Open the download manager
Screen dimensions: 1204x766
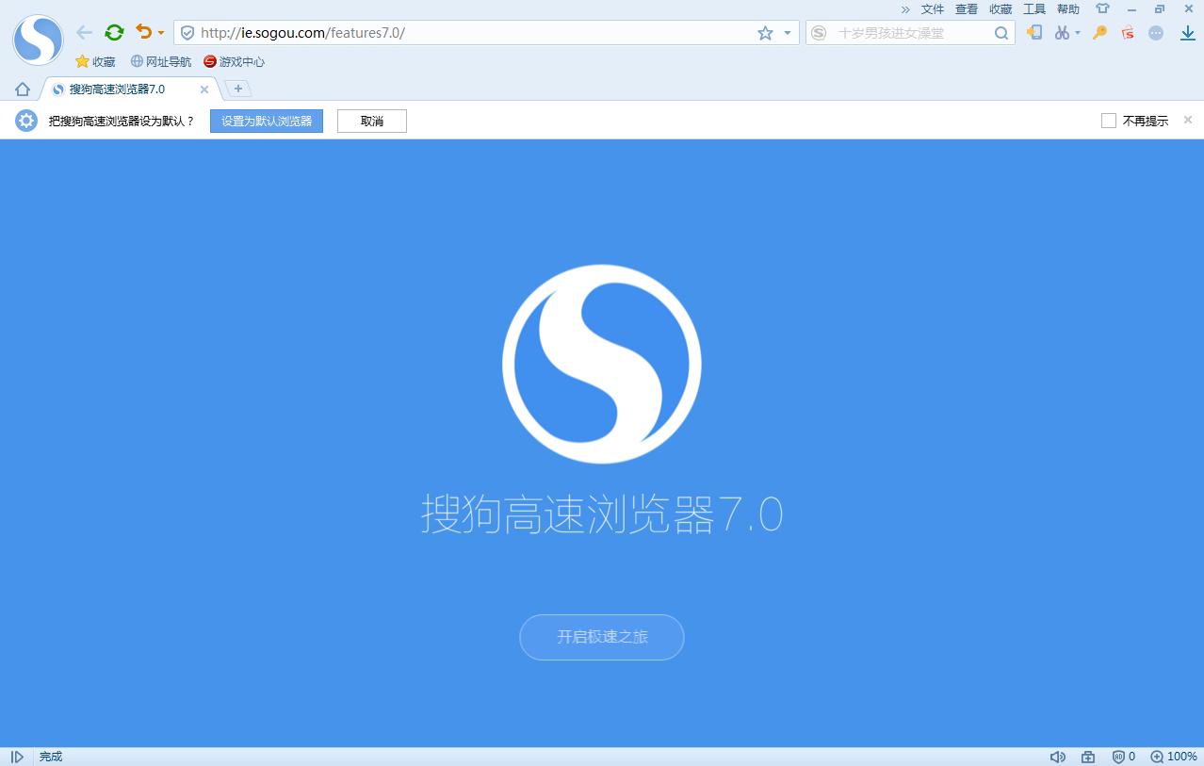pyautogui.click(x=1187, y=32)
